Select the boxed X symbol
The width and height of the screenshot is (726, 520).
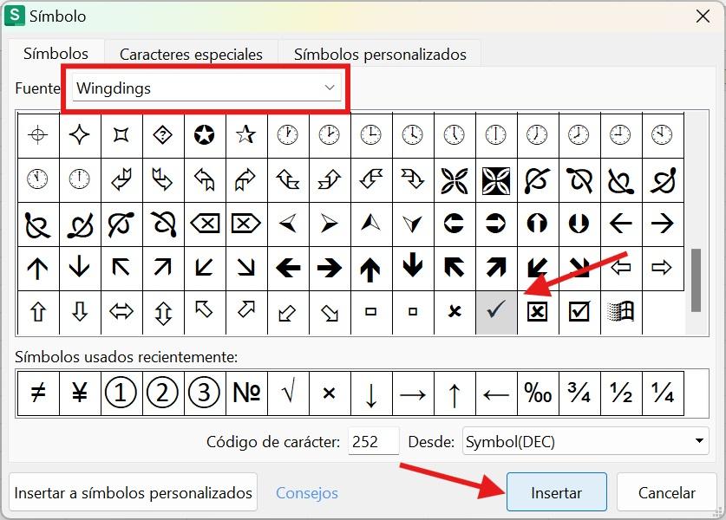point(538,312)
